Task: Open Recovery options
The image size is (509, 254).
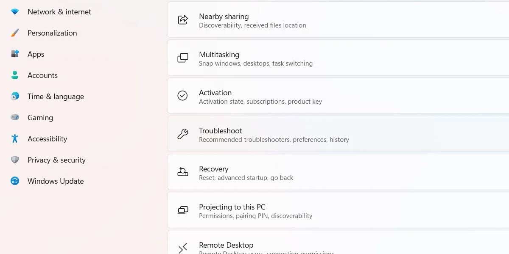Action: (x=297, y=172)
